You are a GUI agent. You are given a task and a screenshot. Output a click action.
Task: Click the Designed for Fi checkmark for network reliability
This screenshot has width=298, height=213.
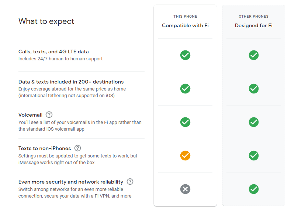pyautogui.click(x=253, y=189)
